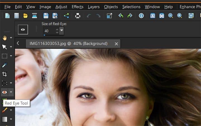Click the Save As icon

[x=55, y=16]
